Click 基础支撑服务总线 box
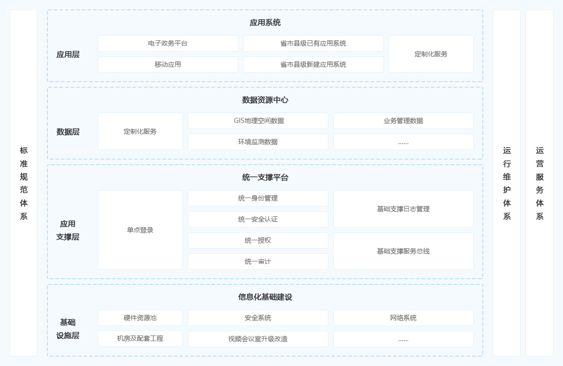This screenshot has width=563, height=366. [x=403, y=251]
